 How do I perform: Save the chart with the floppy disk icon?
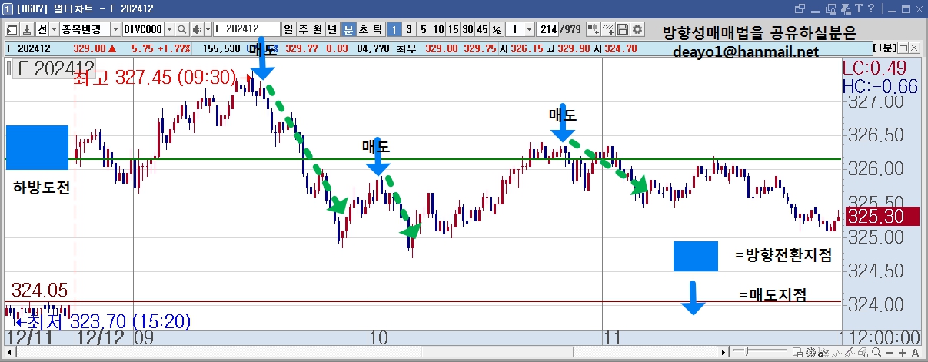point(623,29)
